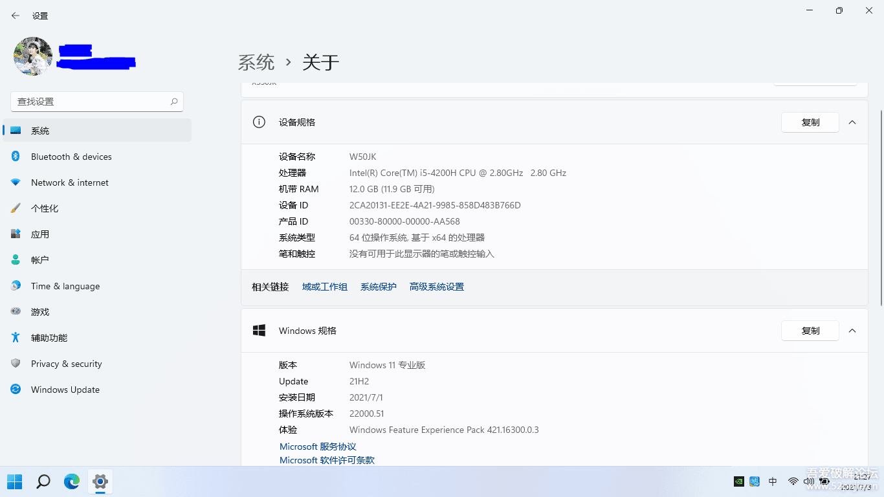Click the OS build value 22000.51
The image size is (884, 497).
367,414
